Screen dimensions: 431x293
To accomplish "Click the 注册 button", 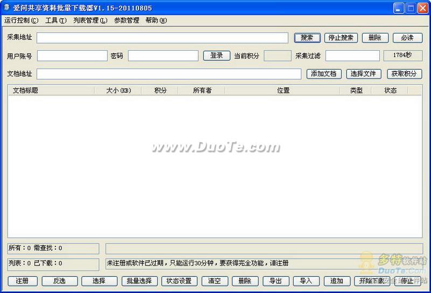I will tap(23, 281).
